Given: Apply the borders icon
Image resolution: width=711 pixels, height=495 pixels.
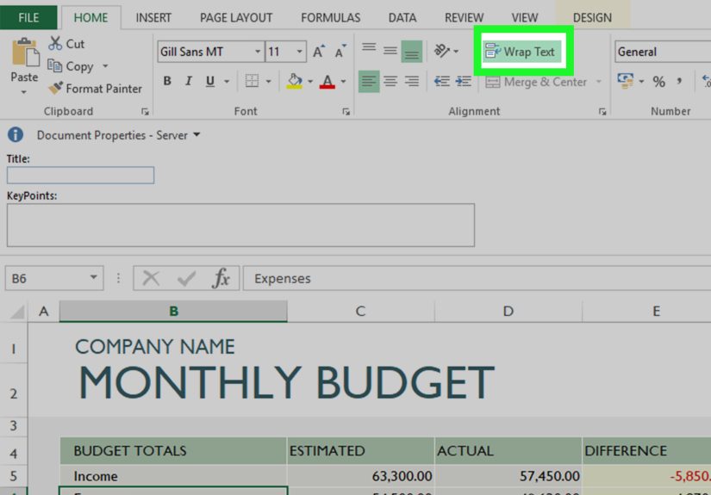Looking at the screenshot, I should [252, 81].
